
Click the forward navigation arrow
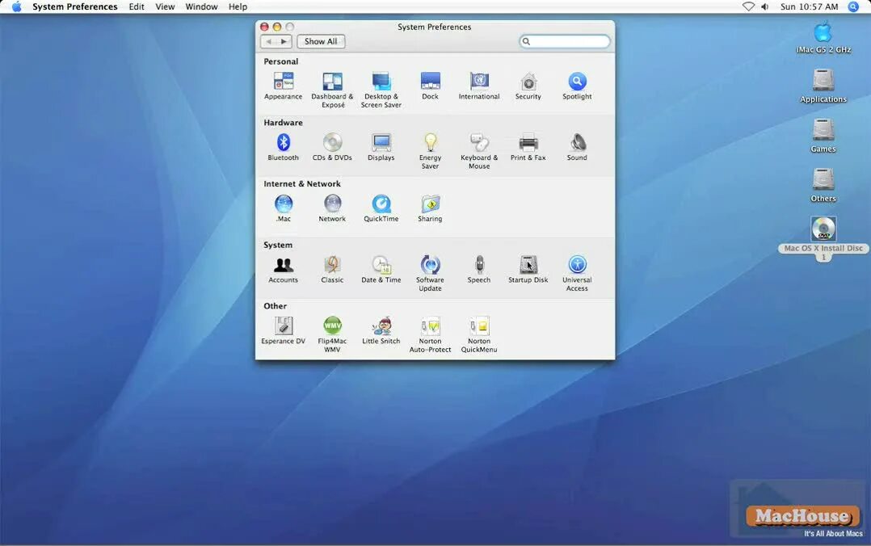pos(284,41)
